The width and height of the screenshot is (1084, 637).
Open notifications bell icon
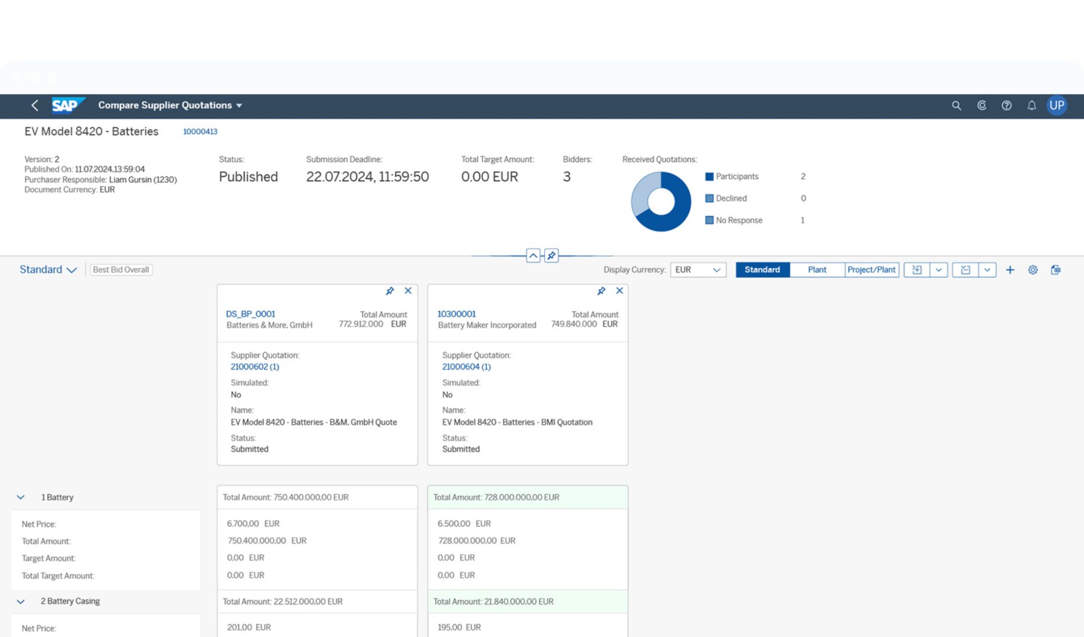(1031, 105)
